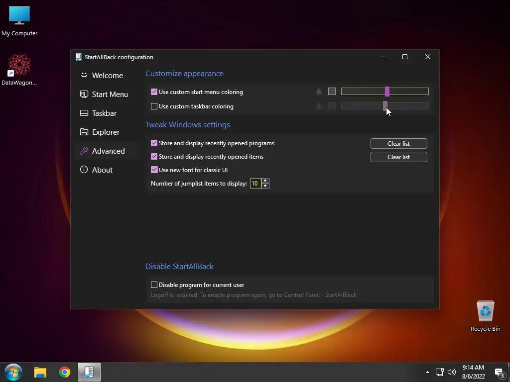510x382 pixels.
Task: Click the taskbar clock showing 9:14 AM
Action: 473,372
